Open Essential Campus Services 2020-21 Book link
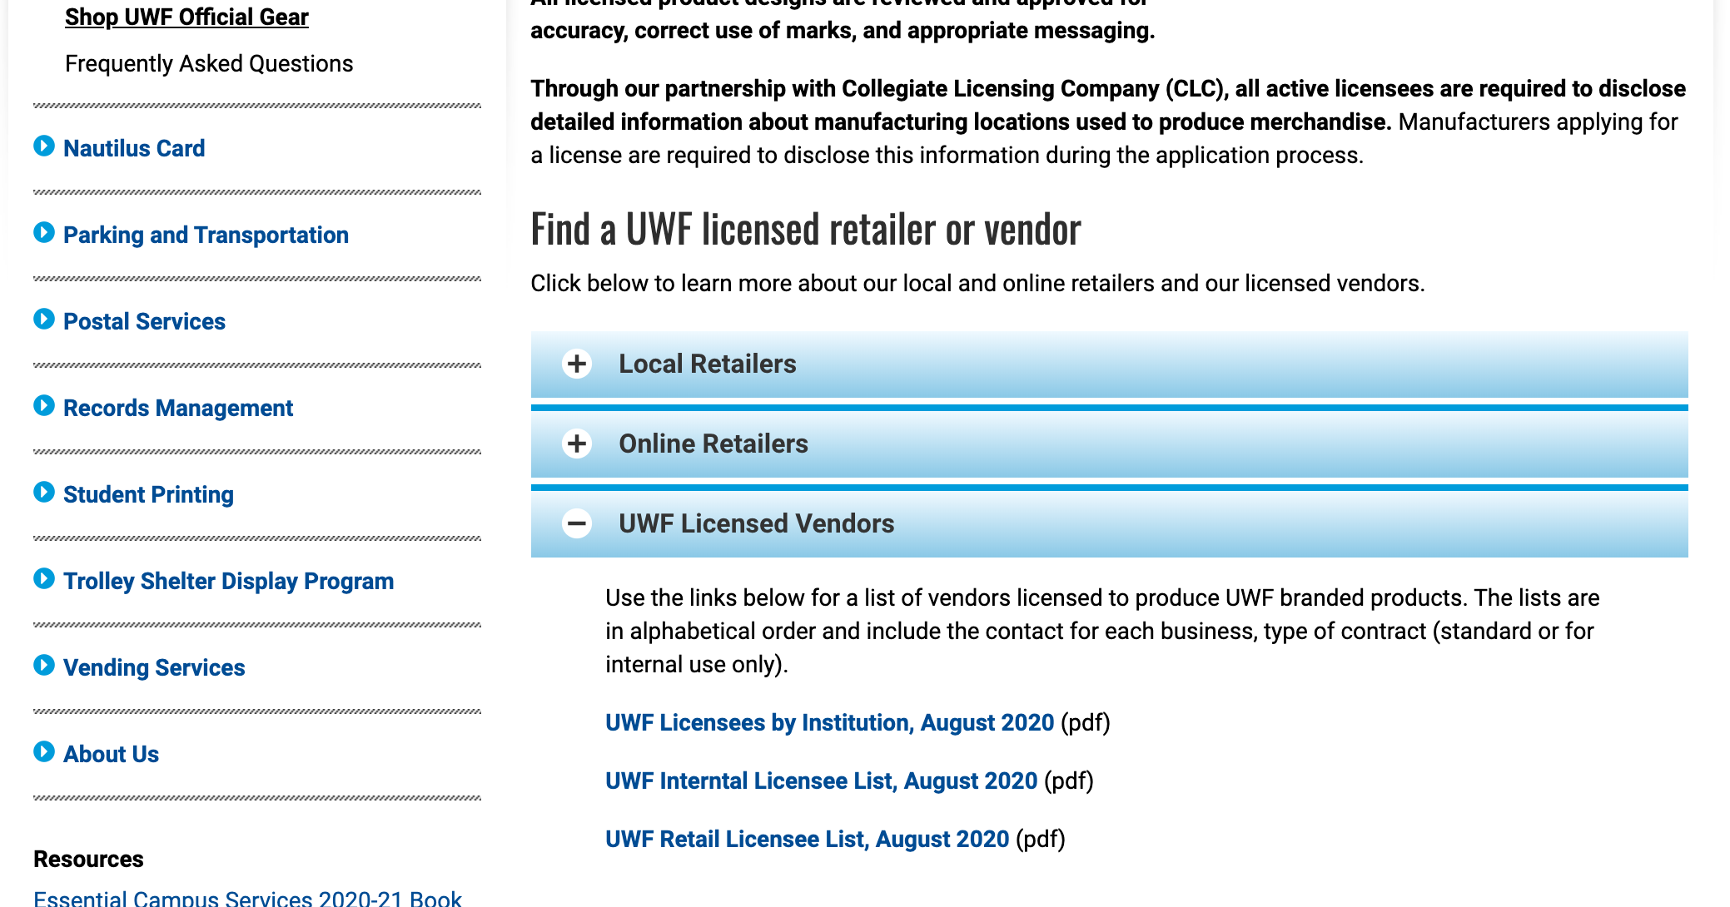Screen dimensions: 1730x907 tap(247, 898)
